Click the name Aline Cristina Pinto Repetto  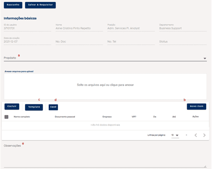point(73,28)
